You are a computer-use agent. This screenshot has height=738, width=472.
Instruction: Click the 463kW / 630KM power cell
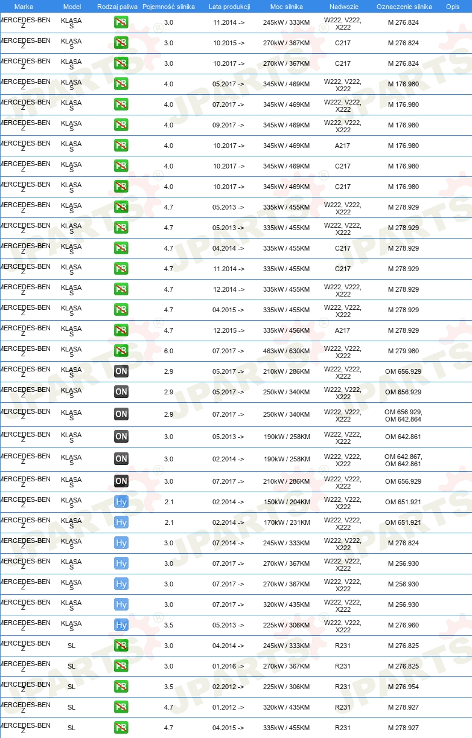(287, 351)
